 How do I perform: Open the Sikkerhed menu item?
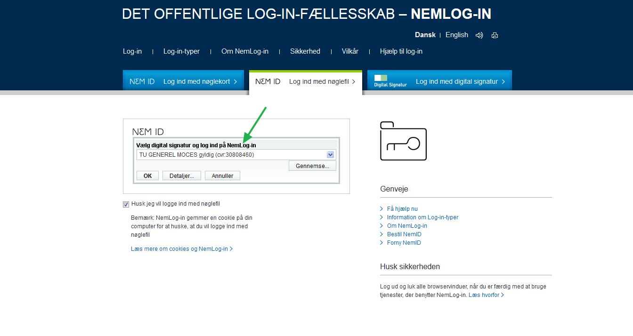305,51
